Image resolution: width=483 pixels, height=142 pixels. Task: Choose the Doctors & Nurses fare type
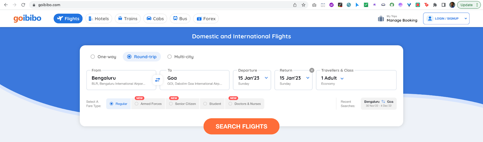[x=245, y=104]
